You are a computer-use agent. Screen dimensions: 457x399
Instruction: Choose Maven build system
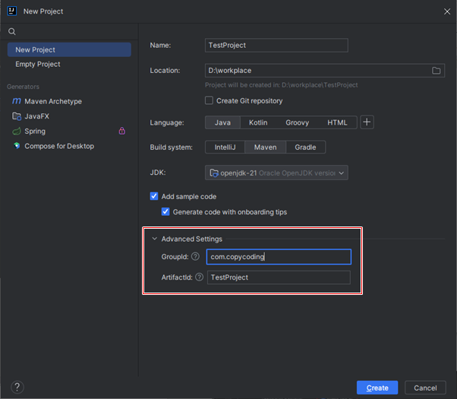click(265, 147)
